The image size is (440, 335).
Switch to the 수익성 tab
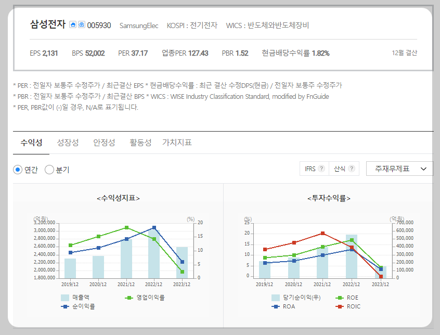tap(31, 143)
